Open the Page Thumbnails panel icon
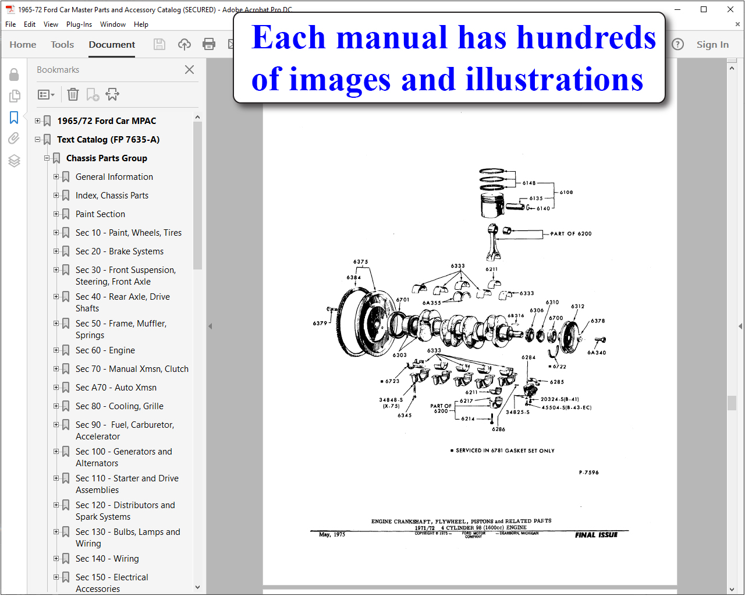This screenshot has width=745, height=596. (15, 96)
